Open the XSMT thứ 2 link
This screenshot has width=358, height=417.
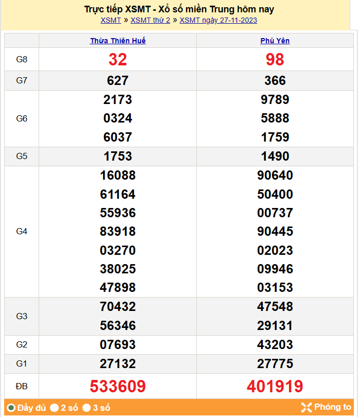[x=150, y=21]
